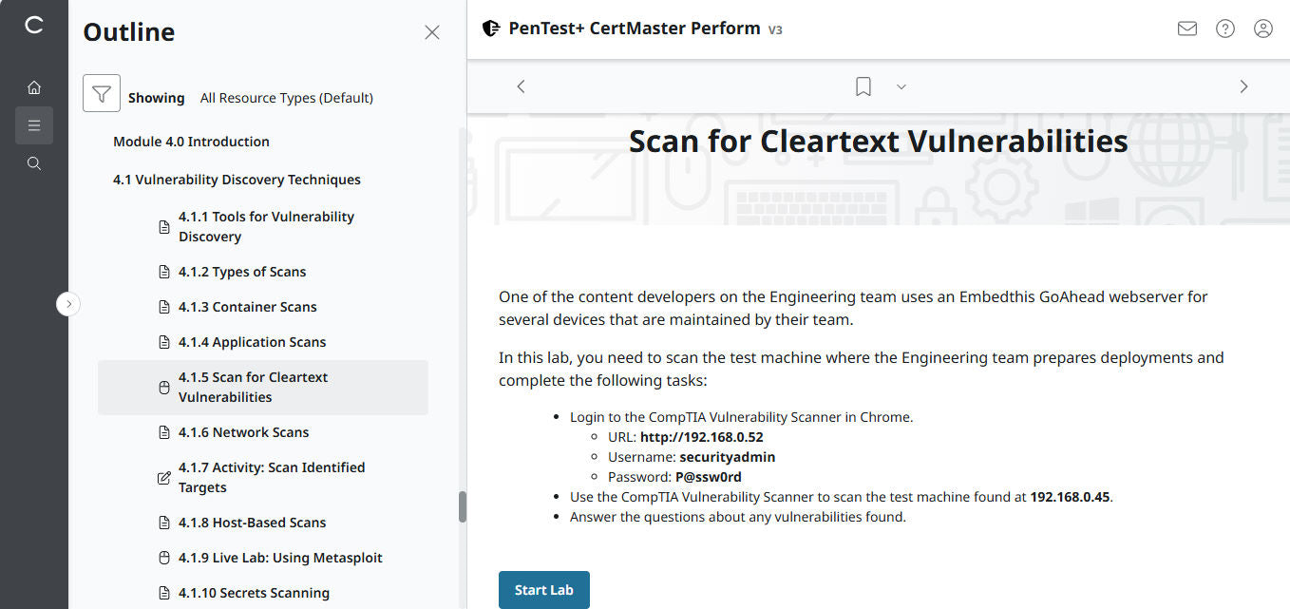Select 4.1 Vulnerability Discovery Techniques section
This screenshot has width=1290, height=609.
[237, 180]
